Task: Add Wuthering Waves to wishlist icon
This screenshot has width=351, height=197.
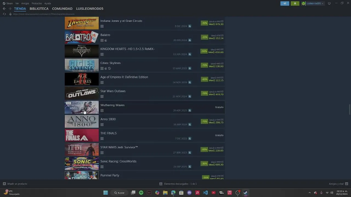Action: [190, 111]
